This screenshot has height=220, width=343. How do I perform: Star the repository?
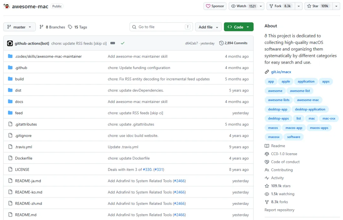tap(319, 6)
